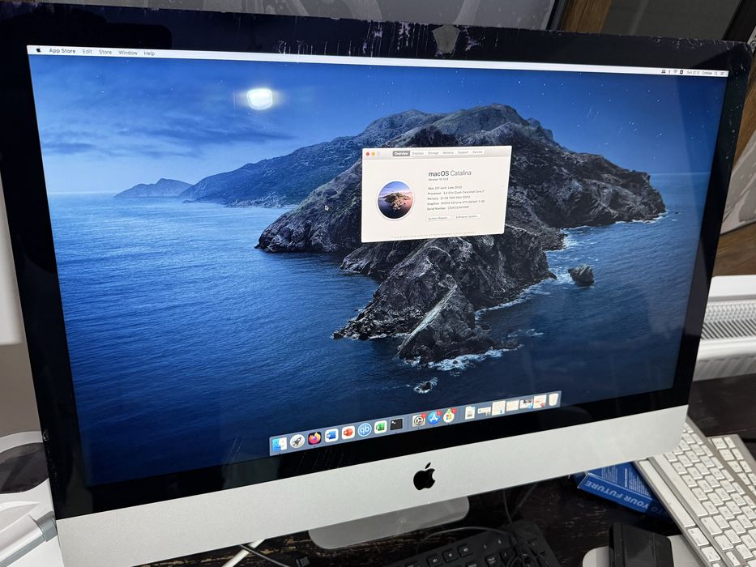Image resolution: width=756 pixels, height=567 pixels.
Task: Open Notification Center icon
Action: click(x=722, y=74)
